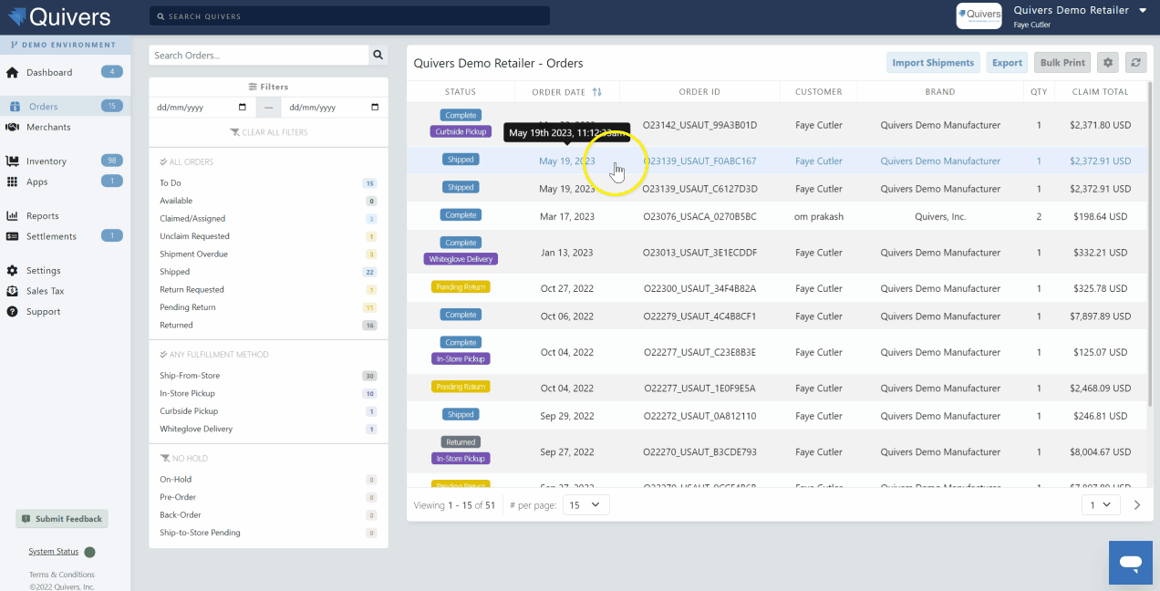Open the calendar picker for the start date
The width and height of the screenshot is (1160, 591).
[x=242, y=107]
